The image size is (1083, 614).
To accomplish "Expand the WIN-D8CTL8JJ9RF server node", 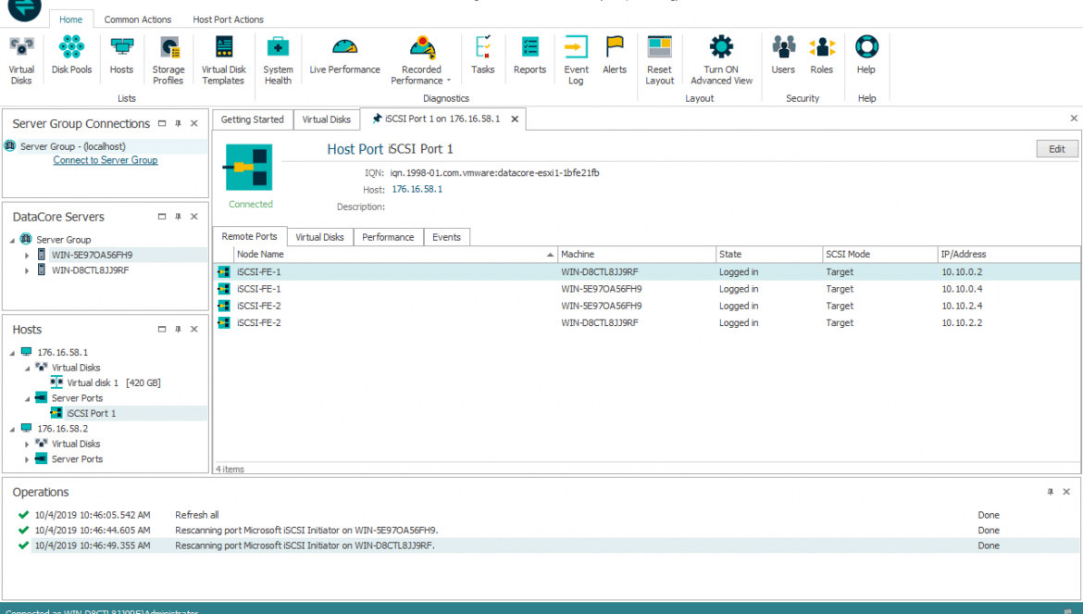I will 27,270.
